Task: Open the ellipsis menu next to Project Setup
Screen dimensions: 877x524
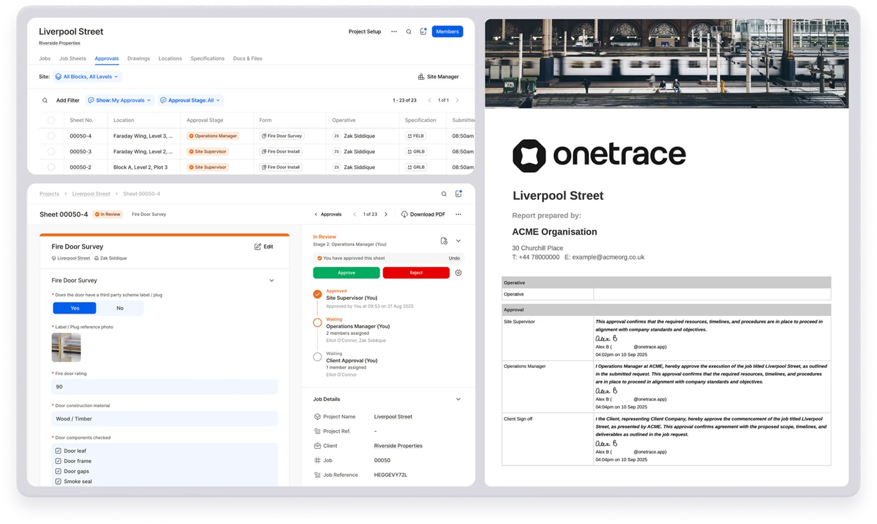Action: (394, 31)
